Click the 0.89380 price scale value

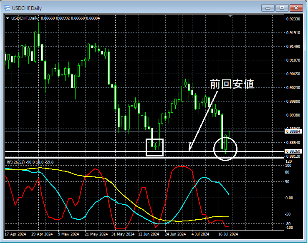tap(293, 115)
